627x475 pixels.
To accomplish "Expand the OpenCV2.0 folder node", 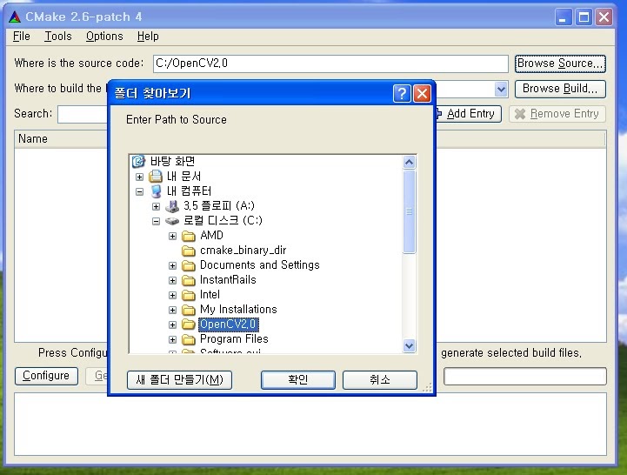I will click(172, 325).
